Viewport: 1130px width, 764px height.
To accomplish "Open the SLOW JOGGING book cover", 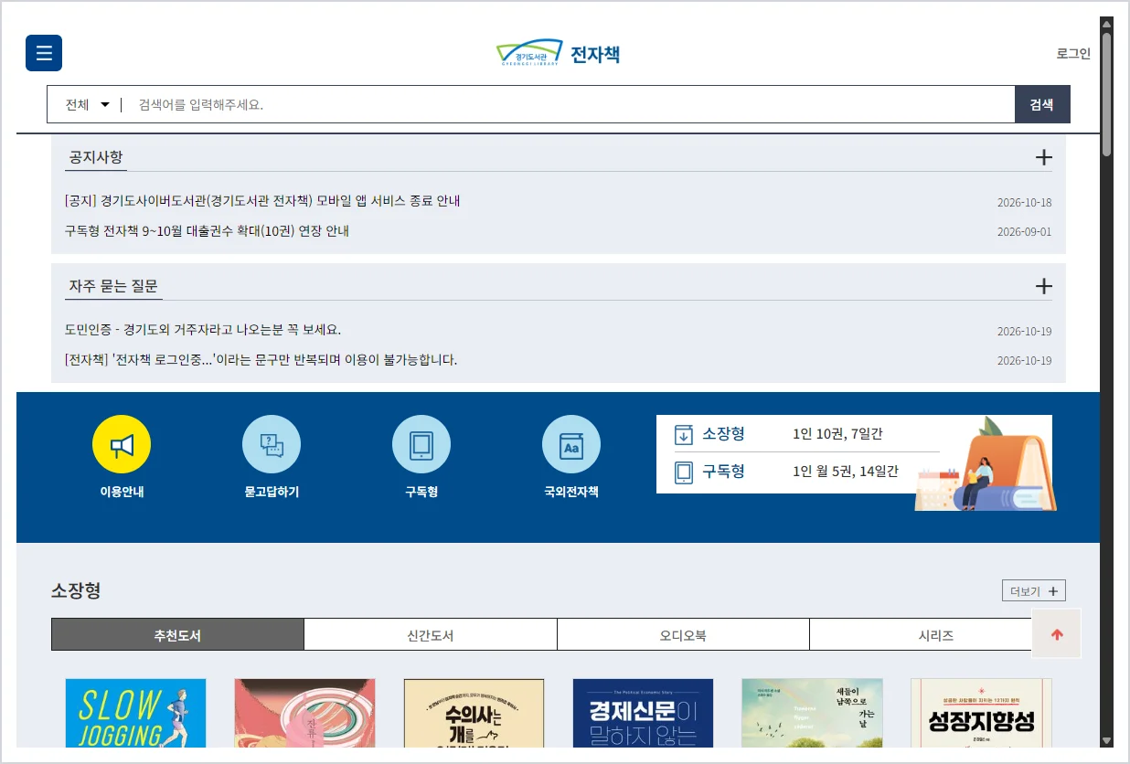I will (x=135, y=713).
